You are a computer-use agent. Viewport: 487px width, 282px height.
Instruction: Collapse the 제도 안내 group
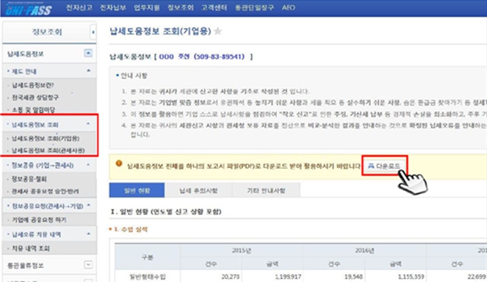89,70
